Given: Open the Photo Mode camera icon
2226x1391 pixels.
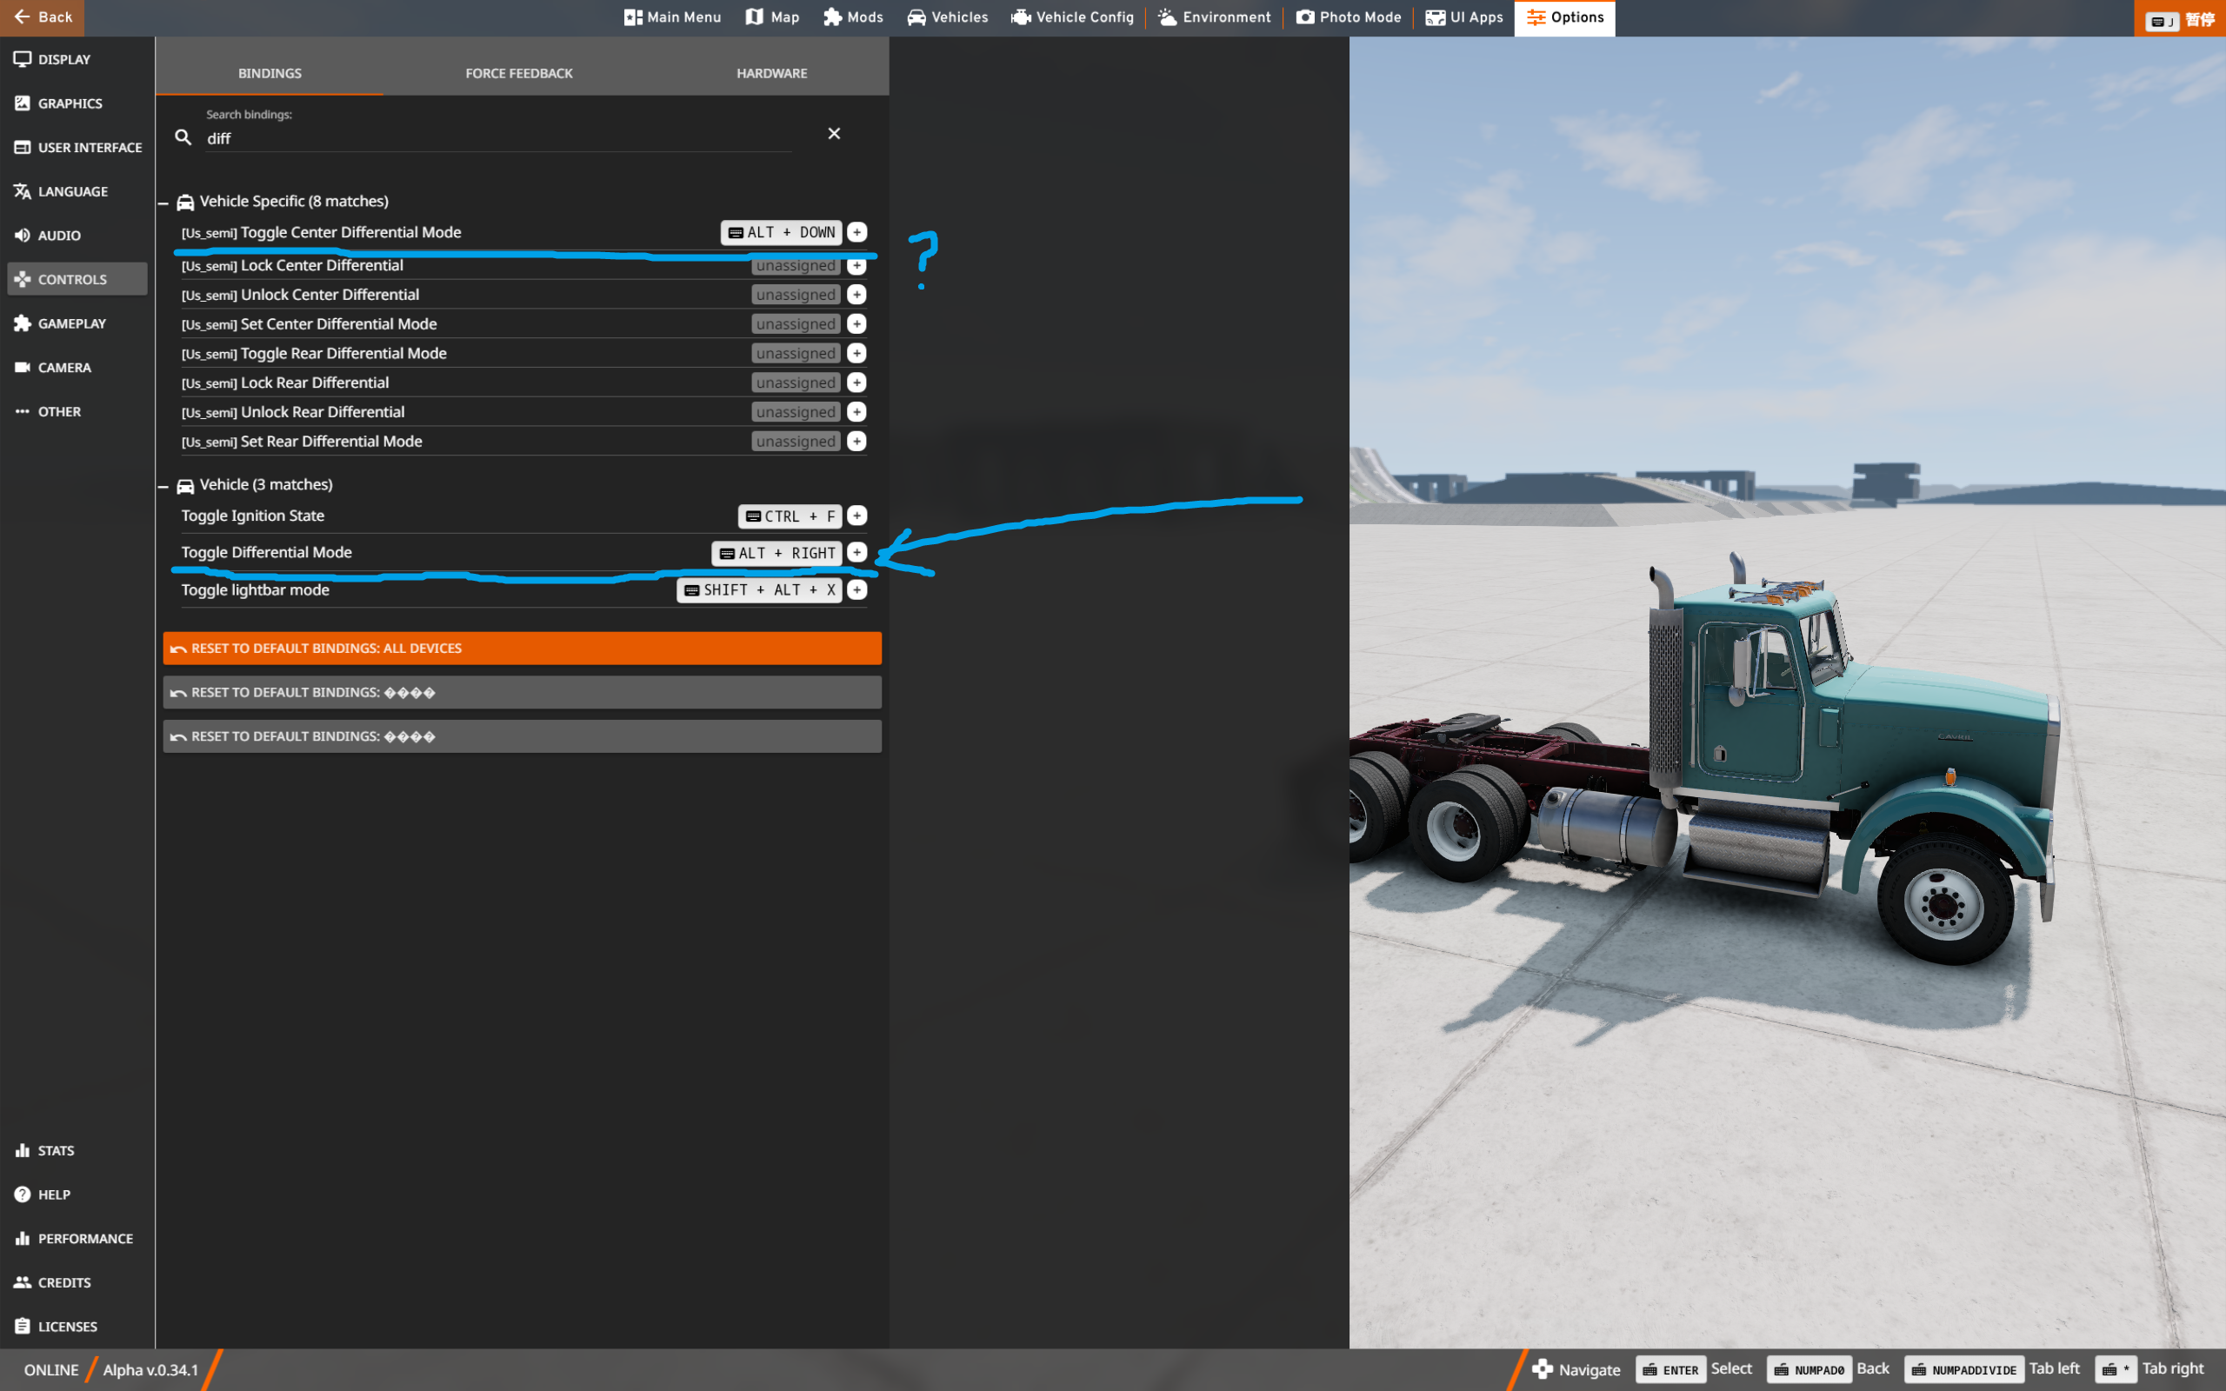Looking at the screenshot, I should click(x=1305, y=17).
